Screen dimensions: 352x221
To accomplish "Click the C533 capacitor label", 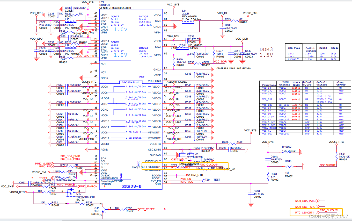I will tap(228, 25).
